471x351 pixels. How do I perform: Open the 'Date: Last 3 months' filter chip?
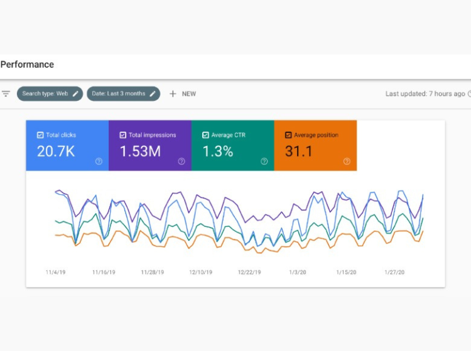(x=119, y=94)
